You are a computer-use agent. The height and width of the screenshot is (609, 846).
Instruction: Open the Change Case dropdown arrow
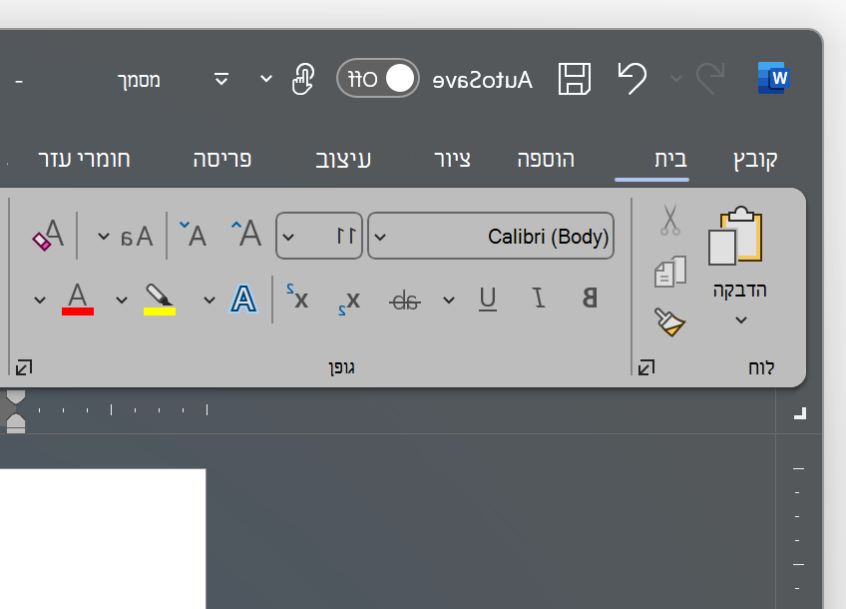tap(103, 237)
